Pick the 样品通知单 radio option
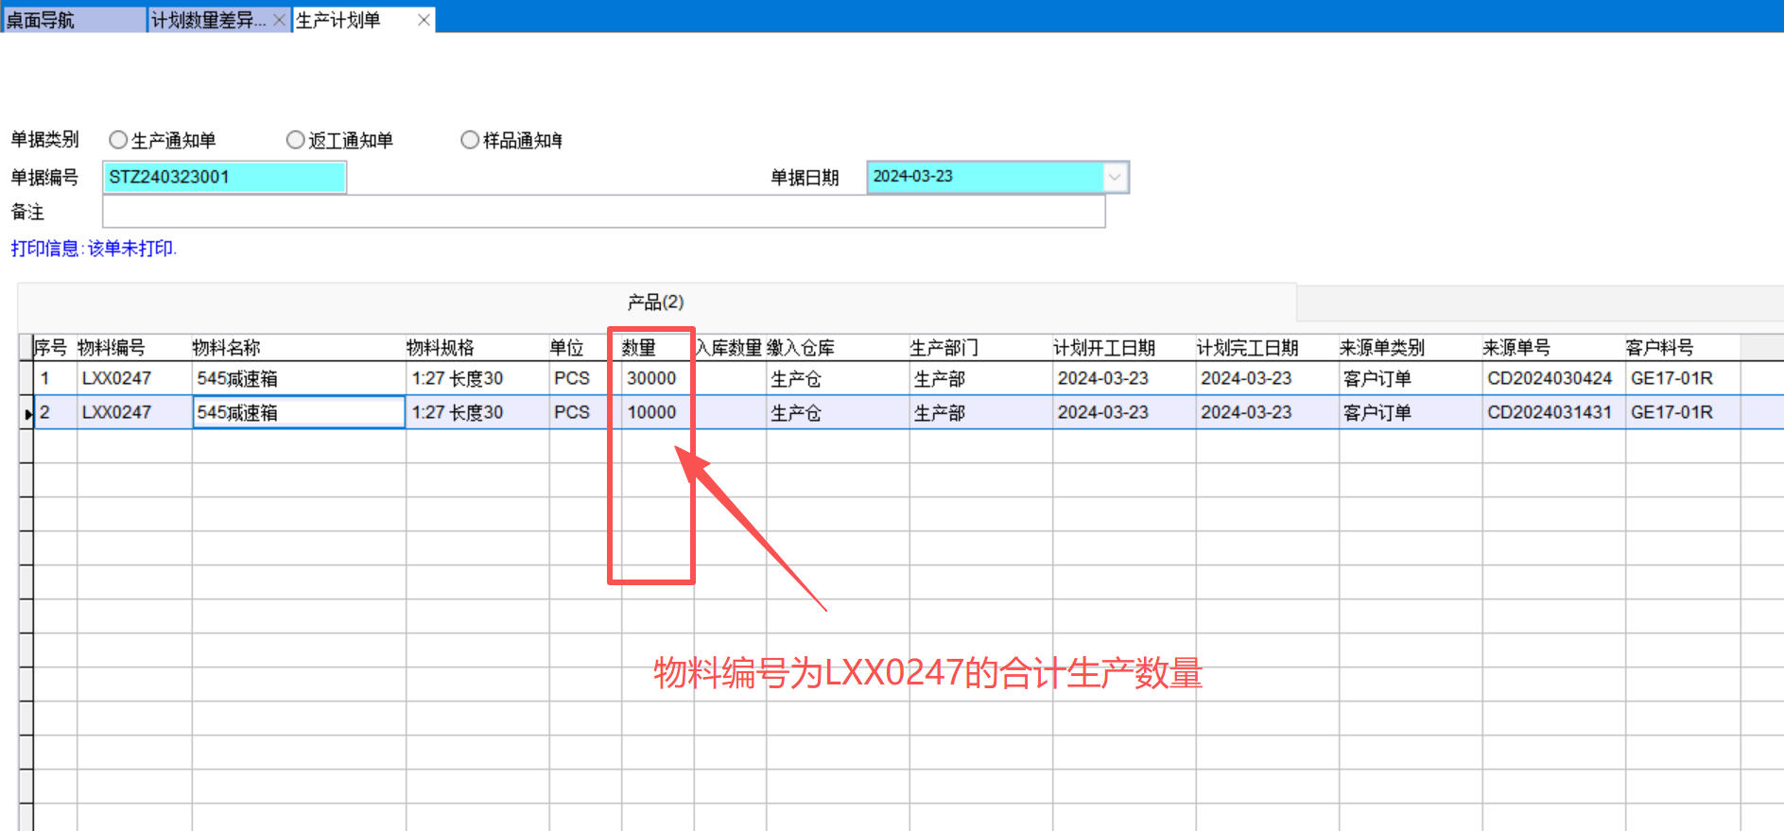Viewport: 1784px width, 831px height. point(470,140)
